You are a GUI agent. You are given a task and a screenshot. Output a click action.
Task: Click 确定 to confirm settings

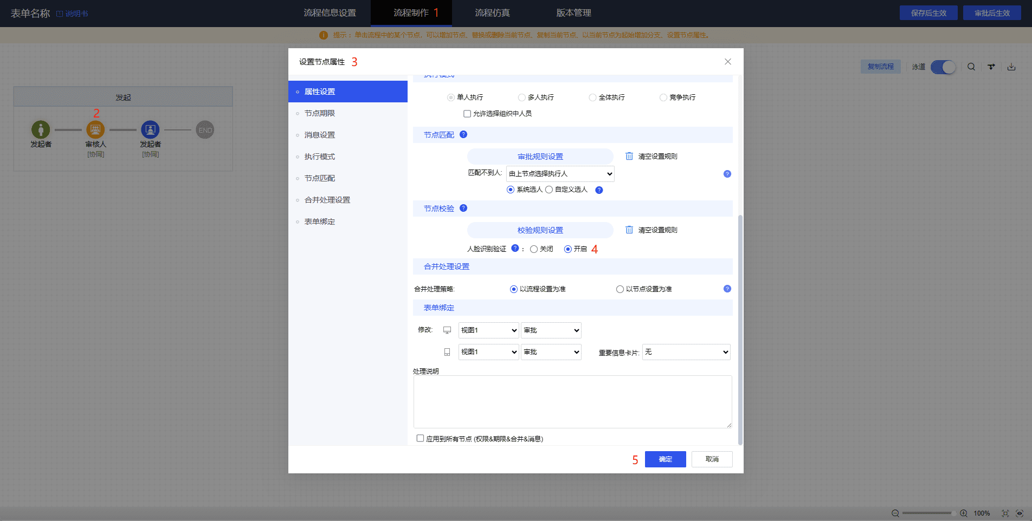tap(666, 459)
